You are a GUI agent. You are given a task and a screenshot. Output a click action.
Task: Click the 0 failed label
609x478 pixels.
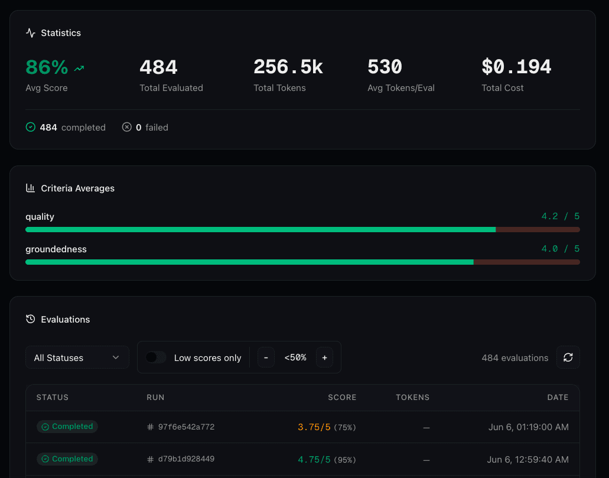[x=152, y=128]
